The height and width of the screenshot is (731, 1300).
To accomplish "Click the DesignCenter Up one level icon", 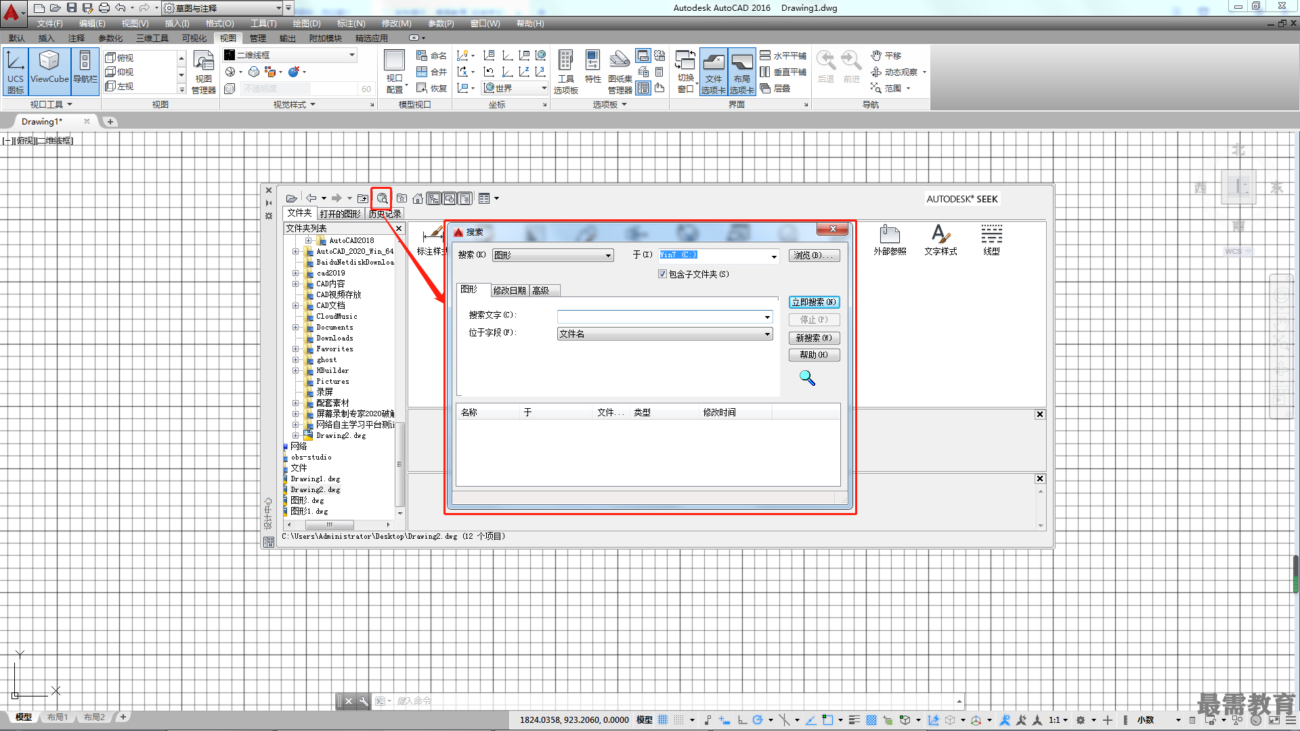I will pos(363,198).
